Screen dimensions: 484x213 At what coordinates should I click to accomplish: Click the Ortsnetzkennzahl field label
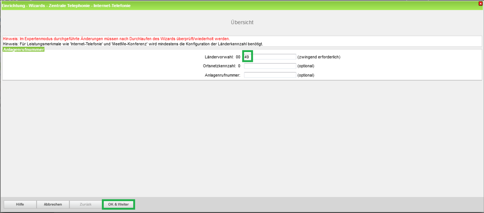(x=219, y=66)
